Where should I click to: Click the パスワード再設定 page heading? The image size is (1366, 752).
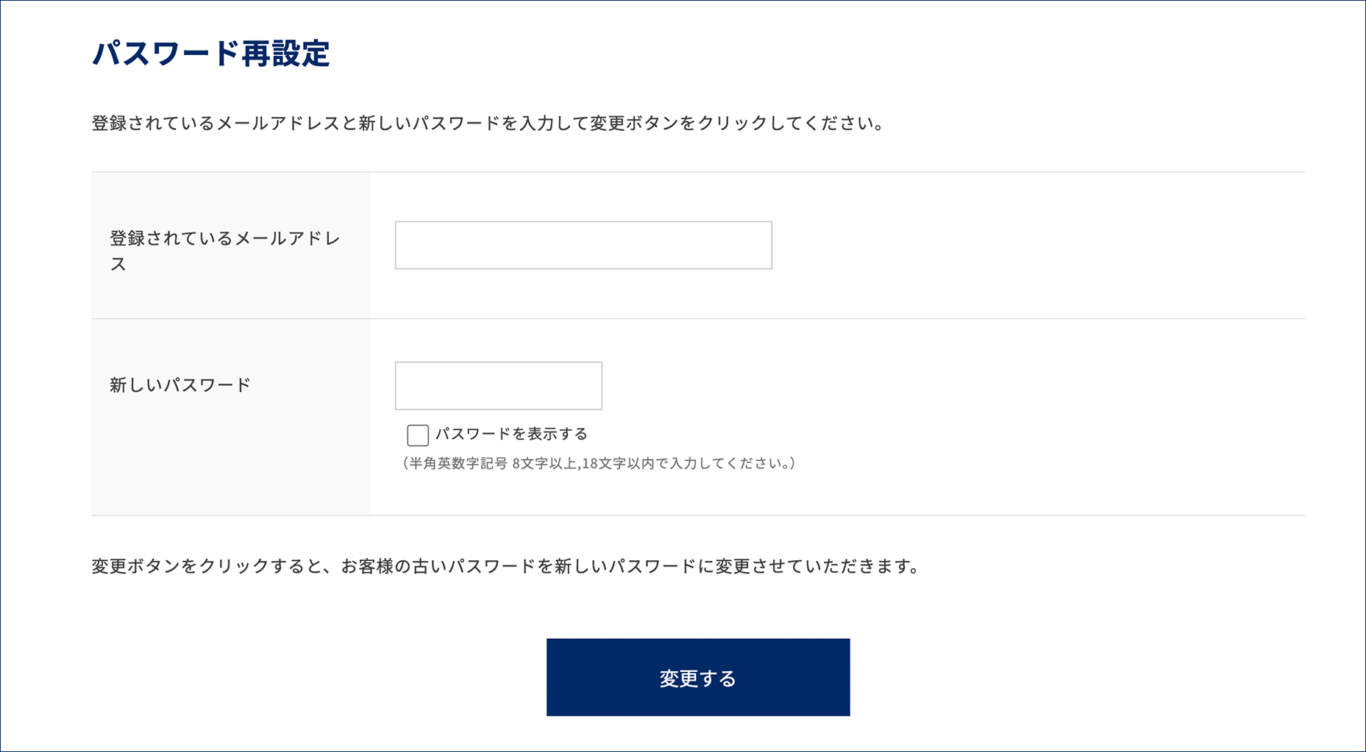211,54
